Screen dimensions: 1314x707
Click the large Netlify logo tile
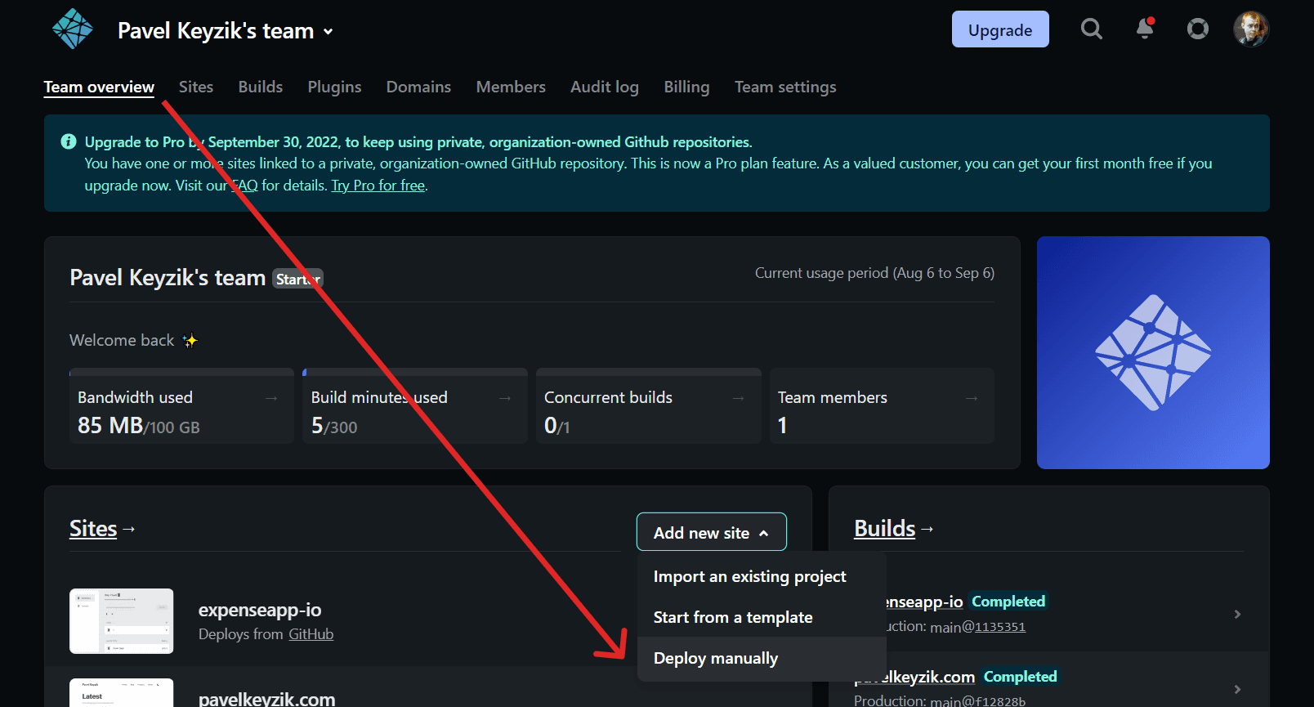coord(1153,352)
